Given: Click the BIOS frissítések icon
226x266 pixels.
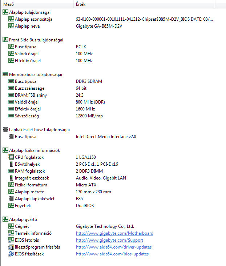Looking at the screenshot, I should click(x=11, y=254).
